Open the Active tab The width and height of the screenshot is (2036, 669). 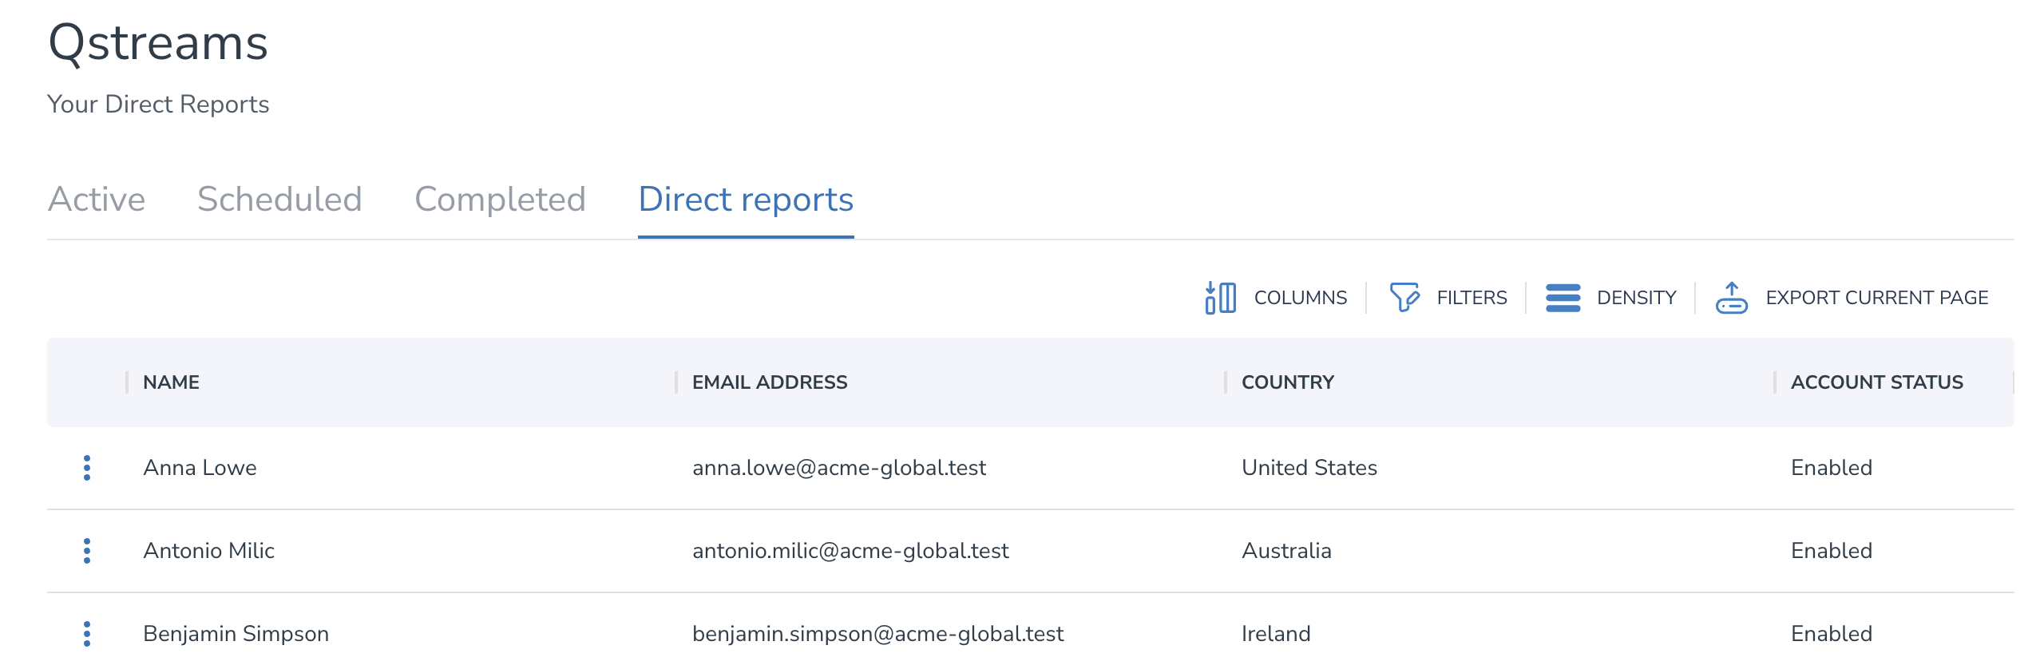pyautogui.click(x=97, y=199)
